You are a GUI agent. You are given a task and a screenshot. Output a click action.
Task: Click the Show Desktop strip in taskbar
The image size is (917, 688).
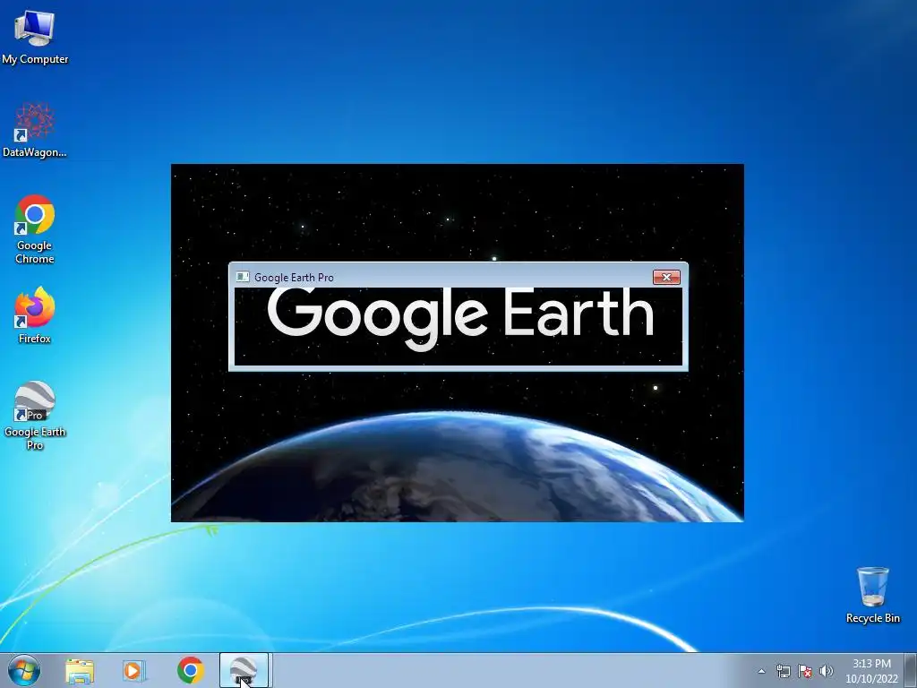[911, 670]
